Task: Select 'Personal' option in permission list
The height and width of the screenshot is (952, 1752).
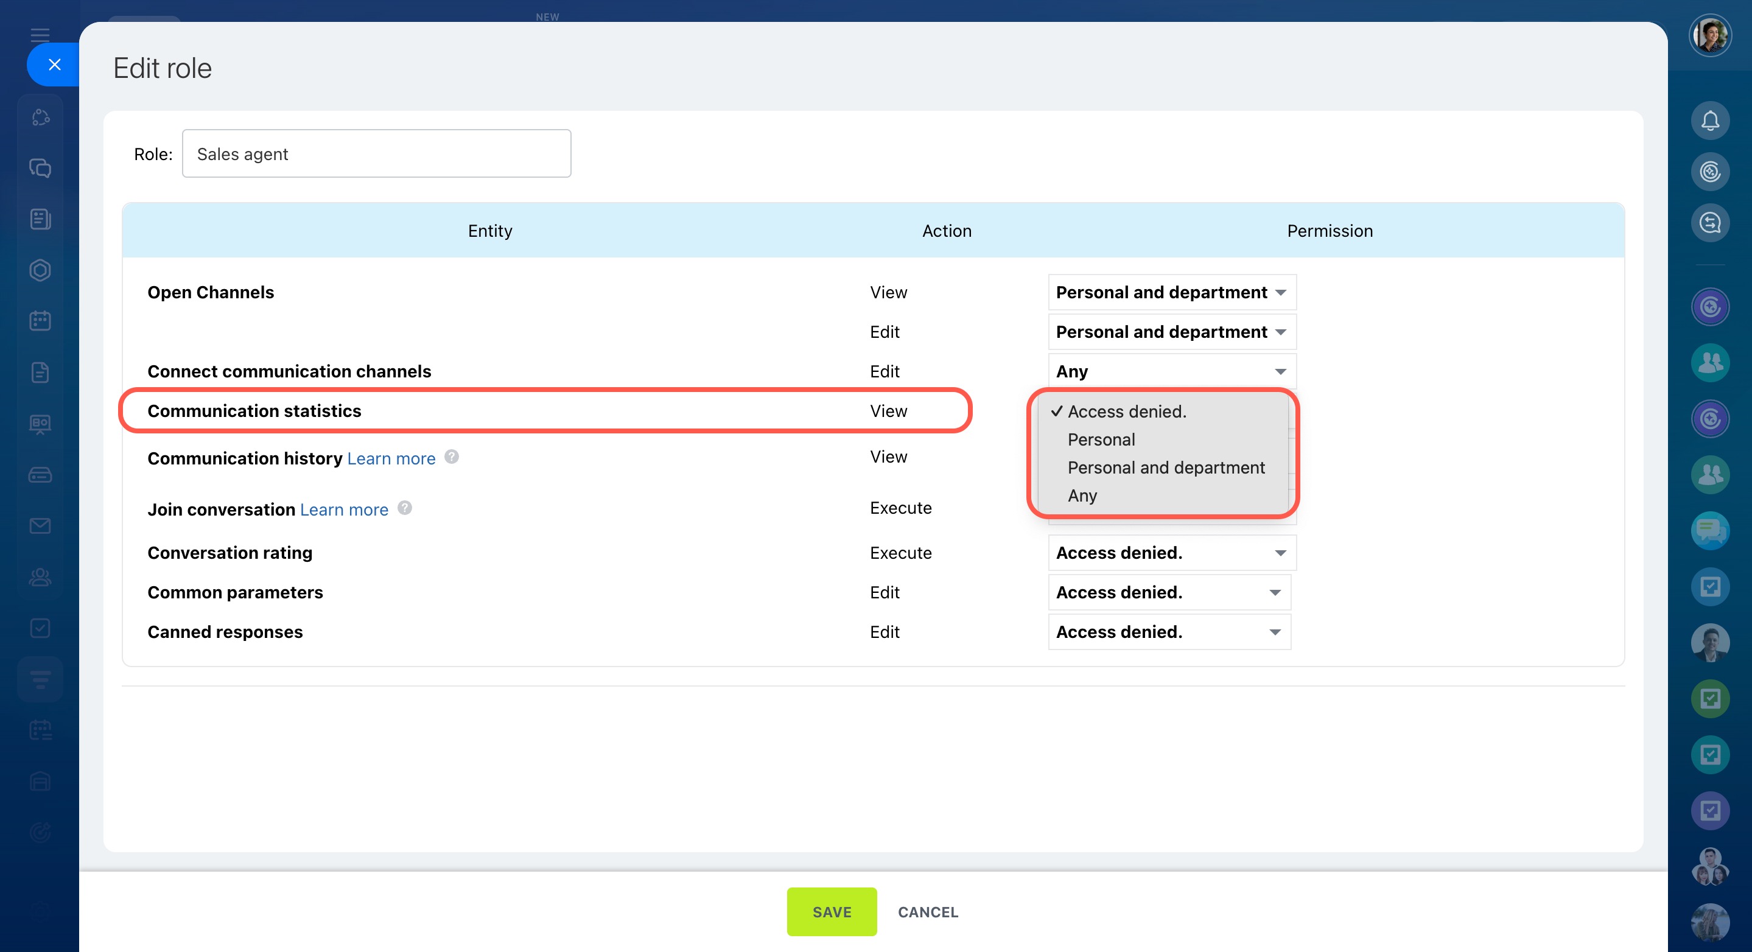Action: (x=1101, y=440)
